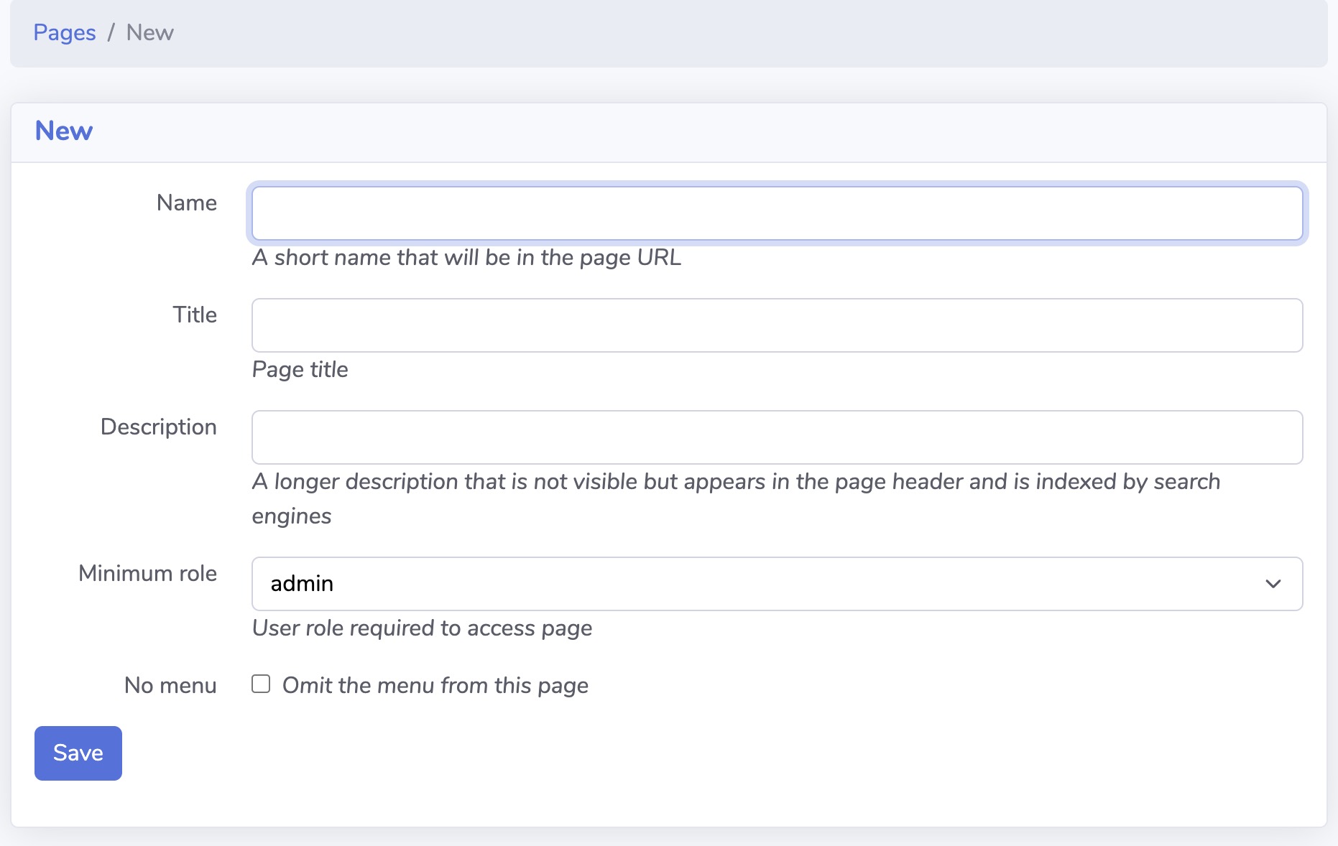Viewport: 1338px width, 846px height.
Task: Click the New breadcrumb item
Action: (150, 32)
